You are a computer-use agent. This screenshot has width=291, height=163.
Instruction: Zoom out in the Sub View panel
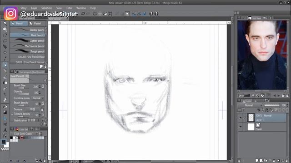(253, 96)
